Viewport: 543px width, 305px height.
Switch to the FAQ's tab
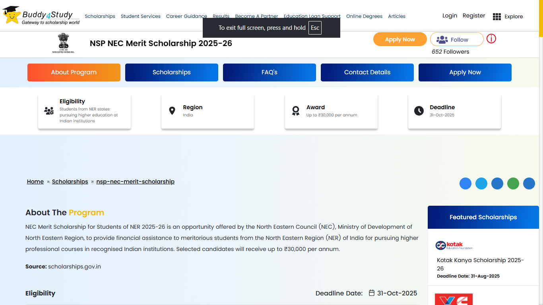tap(270, 72)
